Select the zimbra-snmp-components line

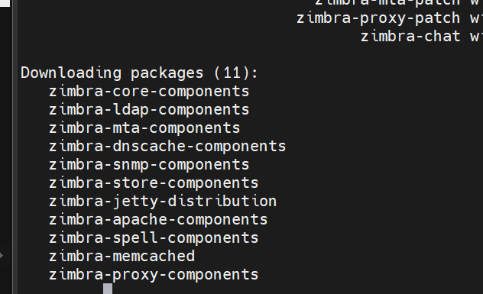click(149, 165)
